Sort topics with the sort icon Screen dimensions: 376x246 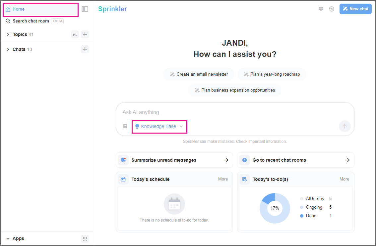coord(75,34)
